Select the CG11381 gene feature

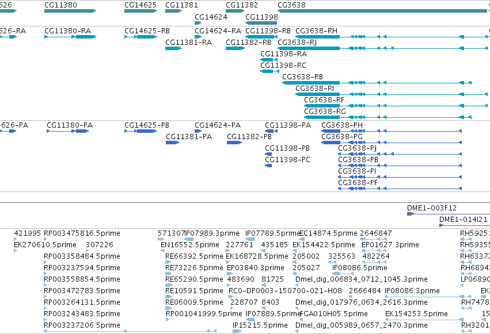(x=173, y=11)
